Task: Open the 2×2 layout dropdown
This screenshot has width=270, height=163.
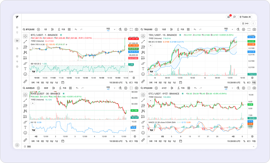Action: tap(245, 23)
